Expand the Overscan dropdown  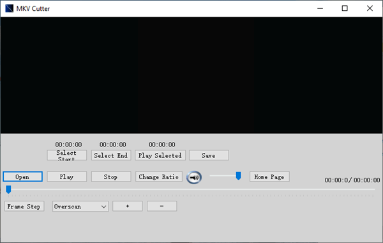[80, 207]
